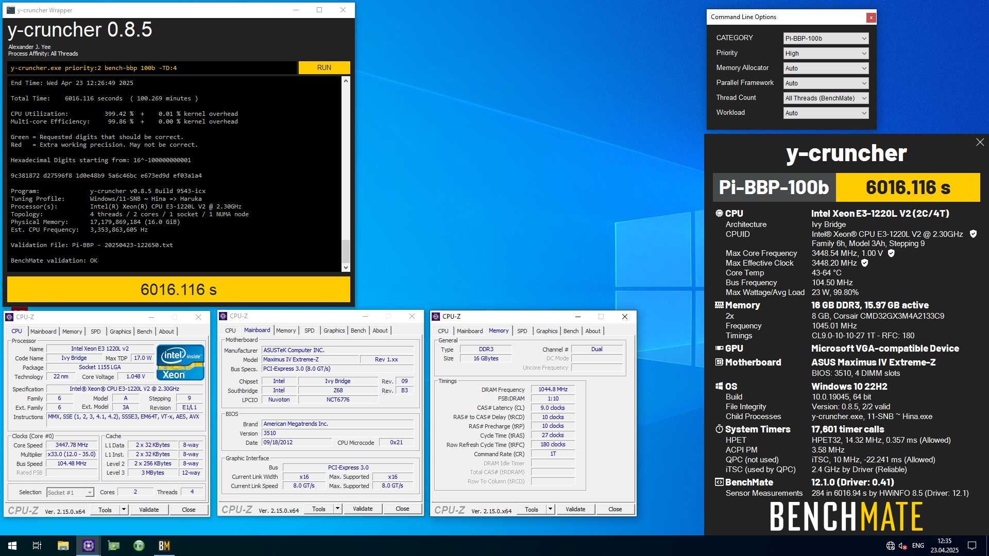The height and width of the screenshot is (556, 989).
Task: Click shield icon next to Max Effective Clock
Action: pyautogui.click(x=865, y=263)
